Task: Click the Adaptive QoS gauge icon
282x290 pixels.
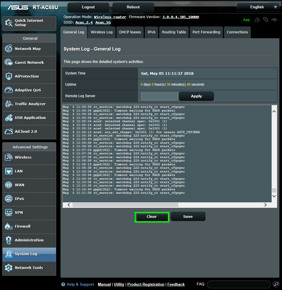Action: pos(9,90)
